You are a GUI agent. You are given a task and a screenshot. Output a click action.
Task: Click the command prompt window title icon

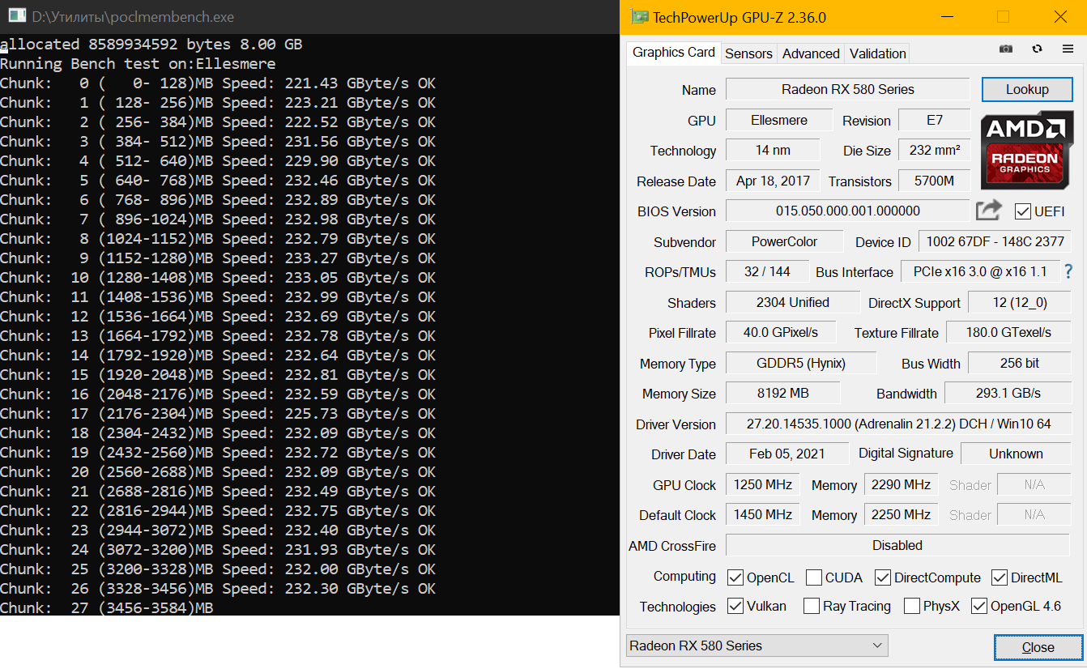[15, 16]
